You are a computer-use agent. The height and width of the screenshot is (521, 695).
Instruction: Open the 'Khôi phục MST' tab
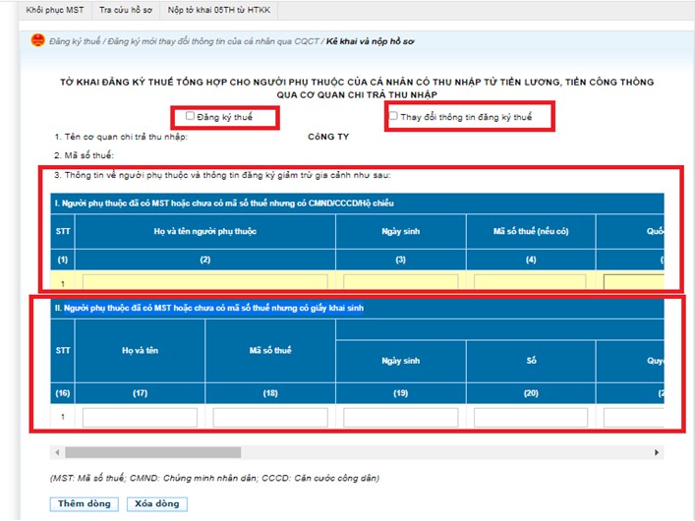[55, 10]
